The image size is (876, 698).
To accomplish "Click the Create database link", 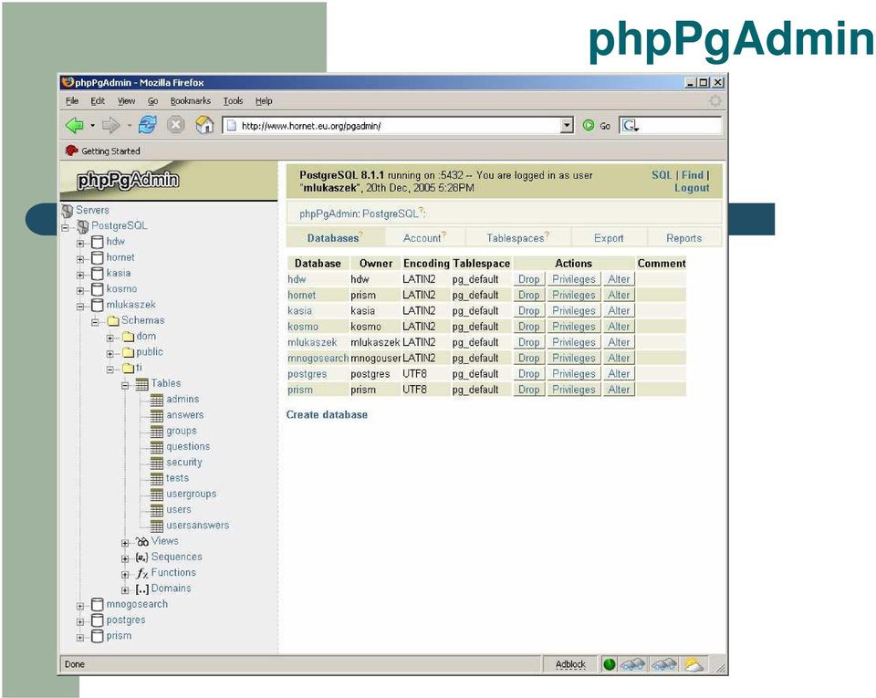I will (327, 415).
